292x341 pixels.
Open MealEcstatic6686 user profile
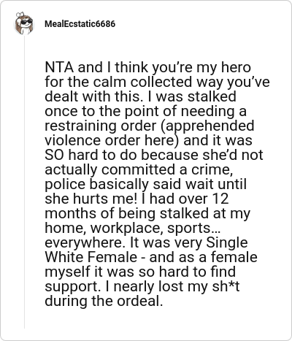80,24
